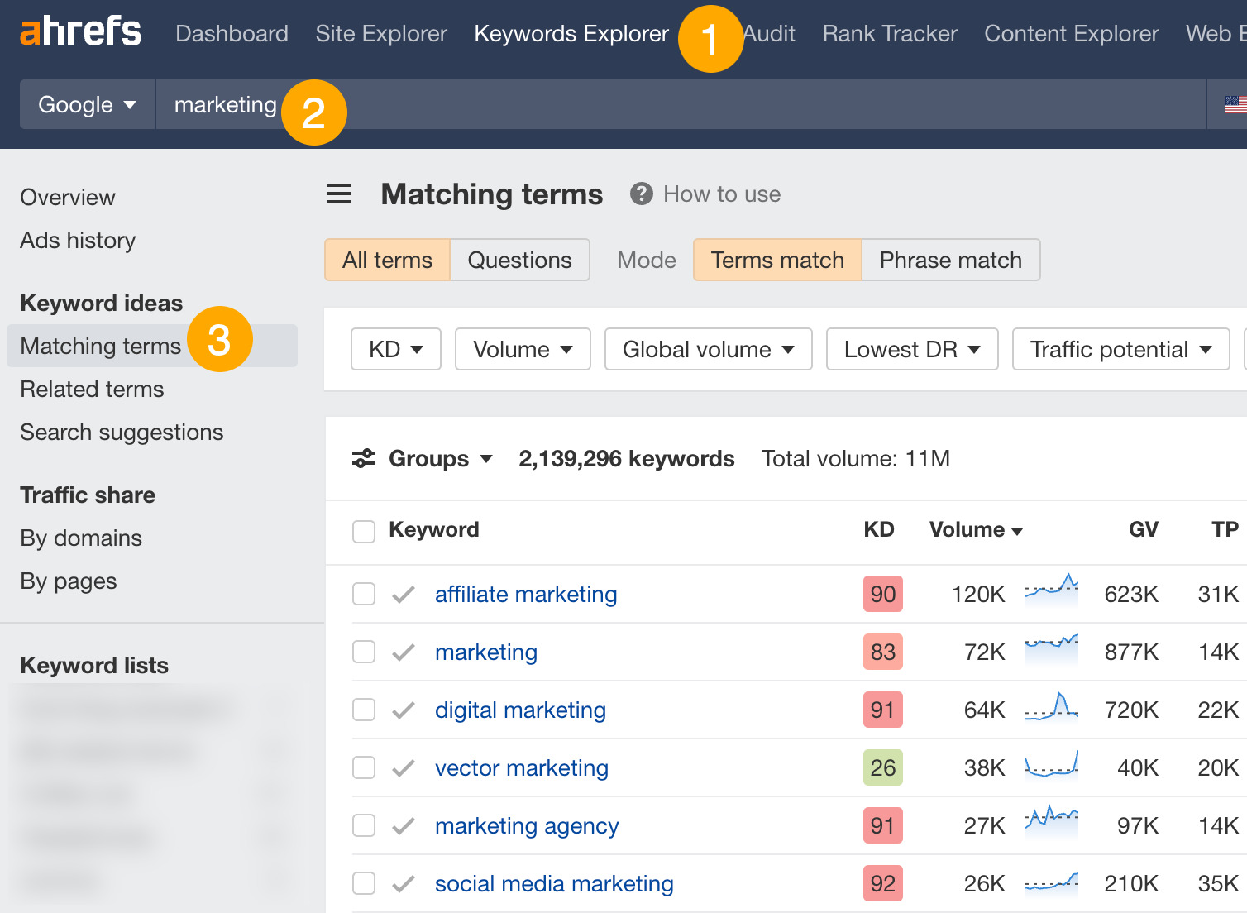The width and height of the screenshot is (1247, 913).
Task: Click the filter icon beside Groups
Action: point(363,458)
